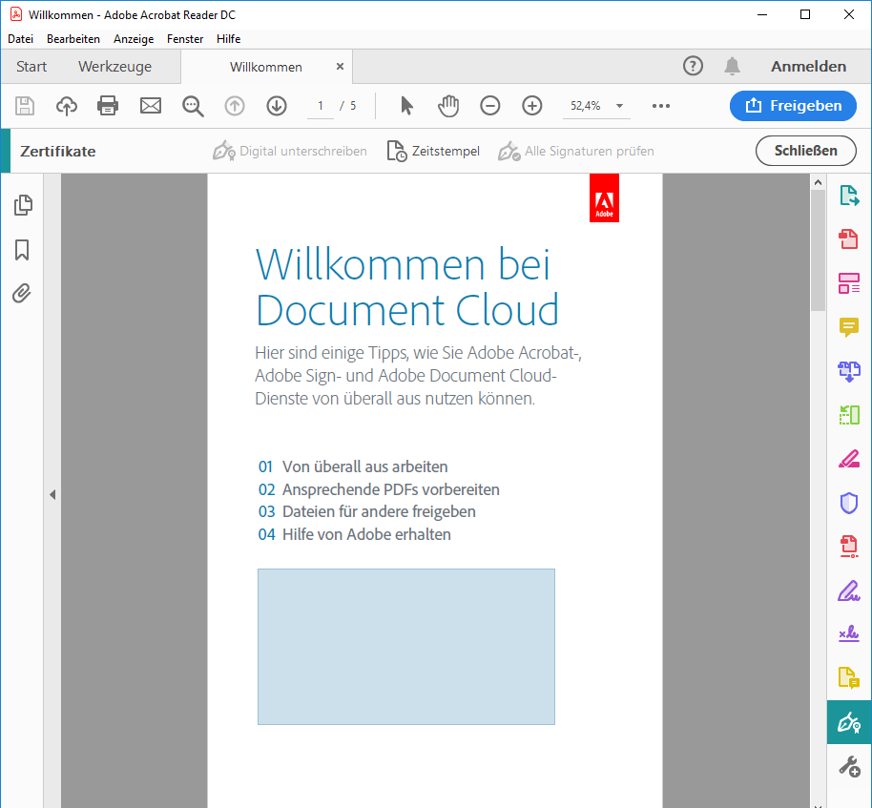The width and height of the screenshot is (872, 808).
Task: Click the Freigeben share button
Action: pyautogui.click(x=793, y=106)
